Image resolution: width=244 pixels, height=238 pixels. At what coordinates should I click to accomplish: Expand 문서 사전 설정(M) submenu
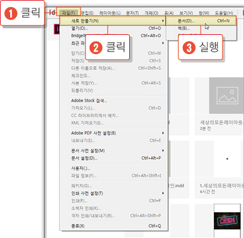tap(114, 151)
